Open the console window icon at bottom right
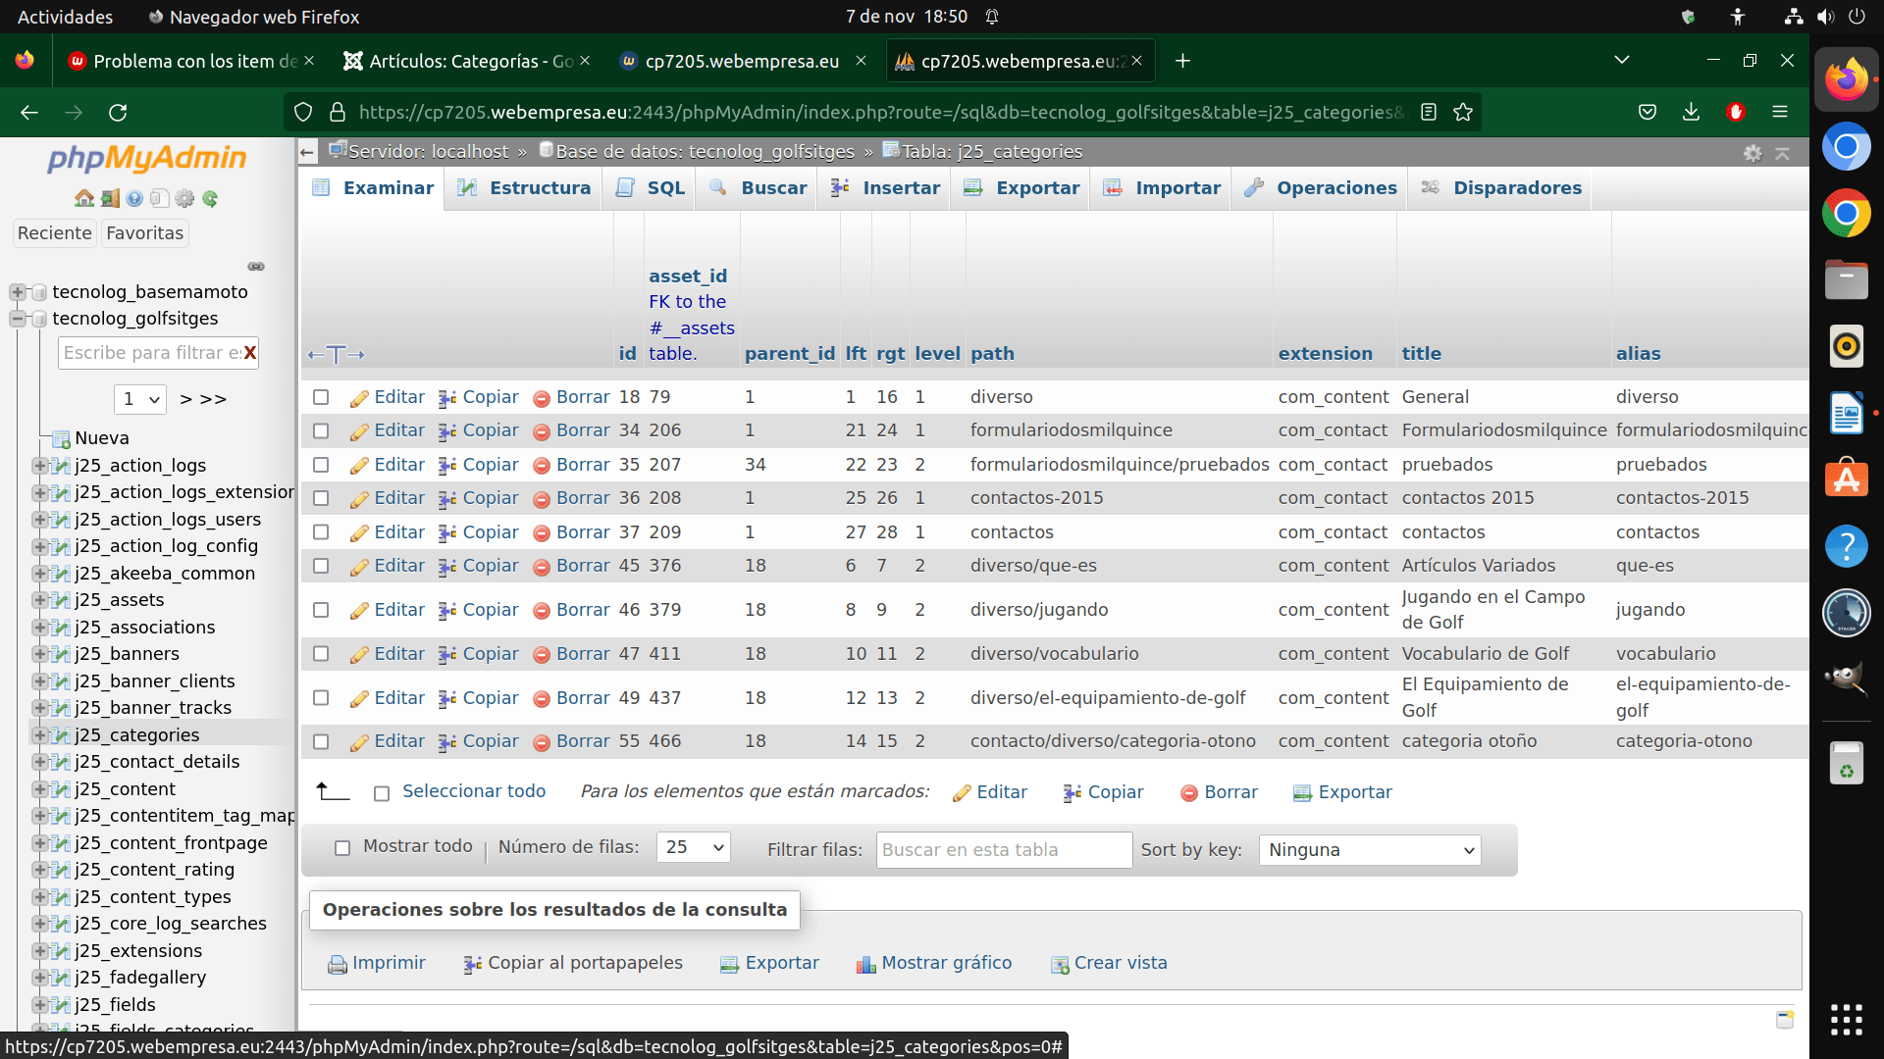 (1785, 1020)
